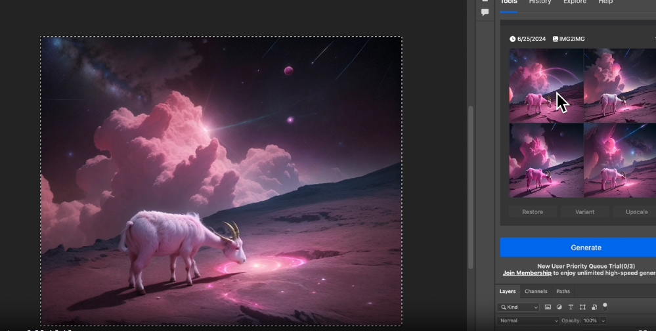The image size is (656, 331).
Task: Click the Join Membership link
Action: click(527, 273)
